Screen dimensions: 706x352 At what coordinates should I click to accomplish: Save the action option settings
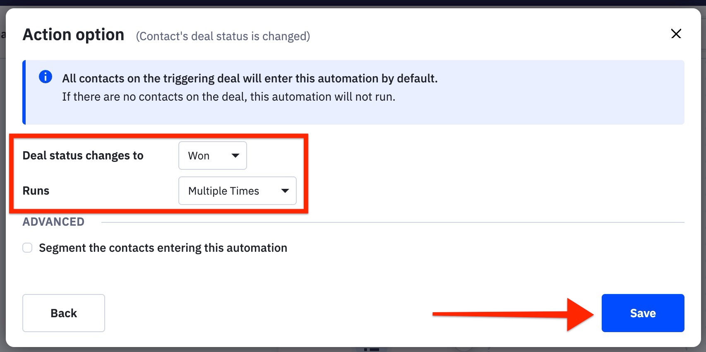coord(642,313)
